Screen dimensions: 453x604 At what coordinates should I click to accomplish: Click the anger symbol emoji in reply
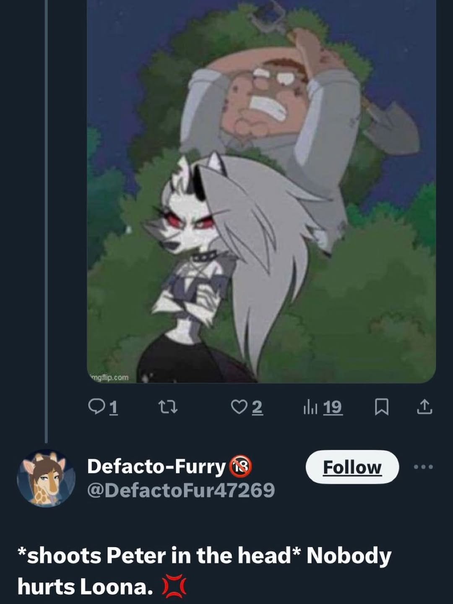click(174, 587)
